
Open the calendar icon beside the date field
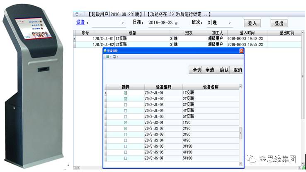tap(176, 23)
